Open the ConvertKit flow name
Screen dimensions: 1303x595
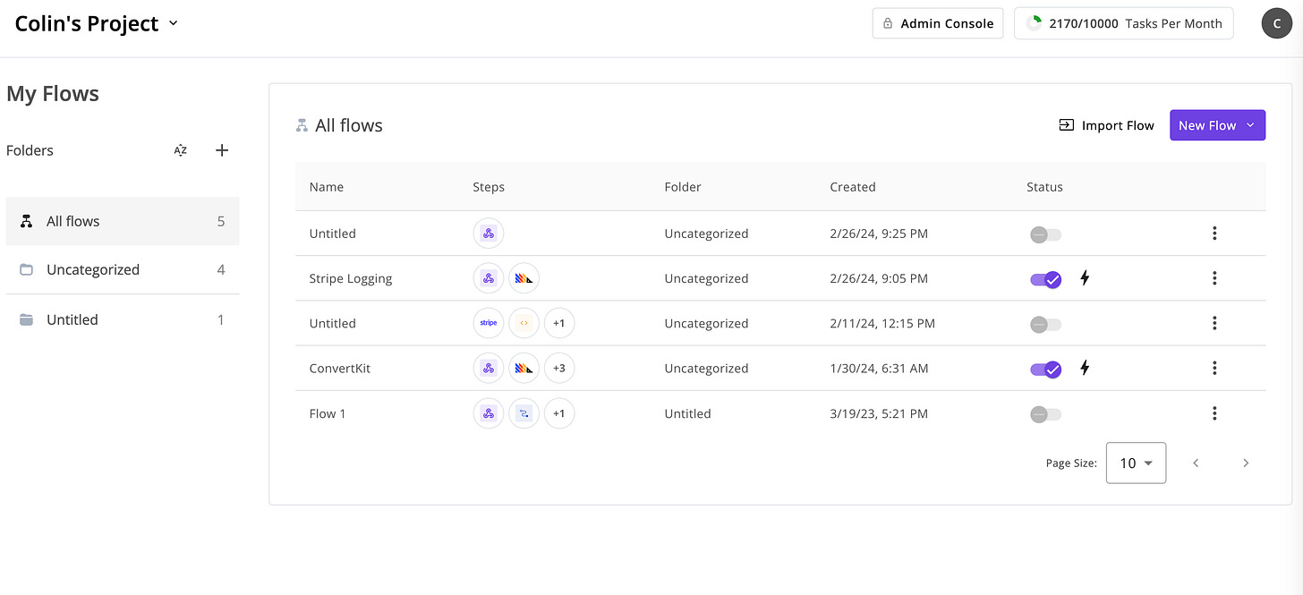point(340,368)
